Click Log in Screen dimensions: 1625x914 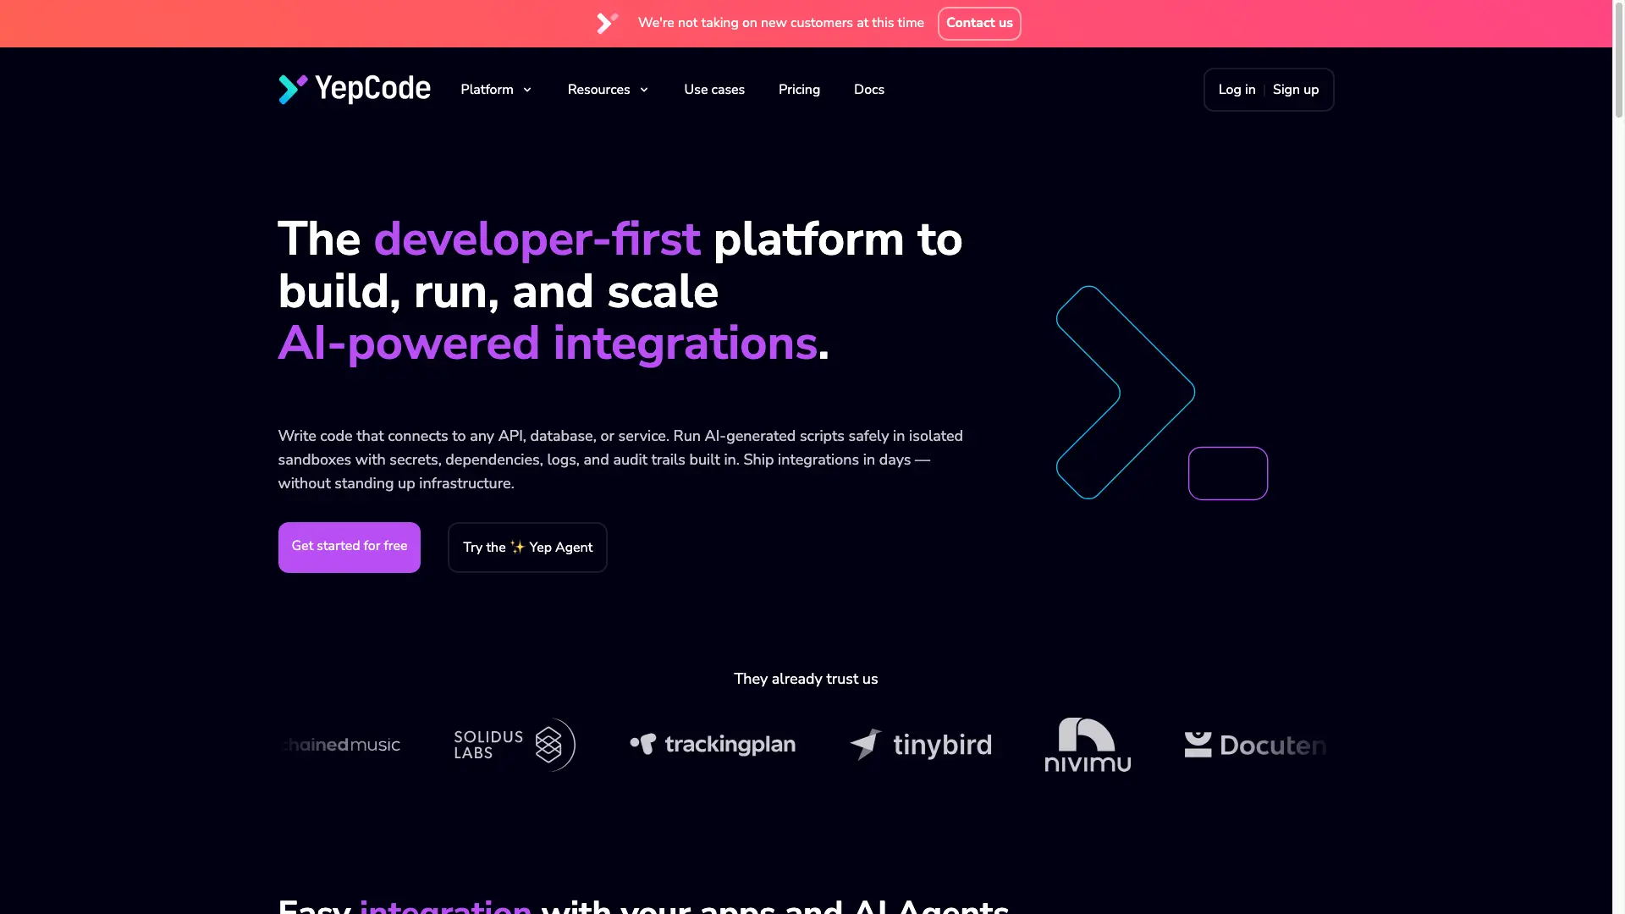coord(1237,90)
